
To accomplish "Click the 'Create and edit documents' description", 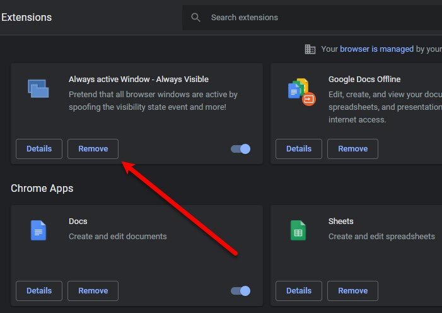I will pyautogui.click(x=118, y=237).
